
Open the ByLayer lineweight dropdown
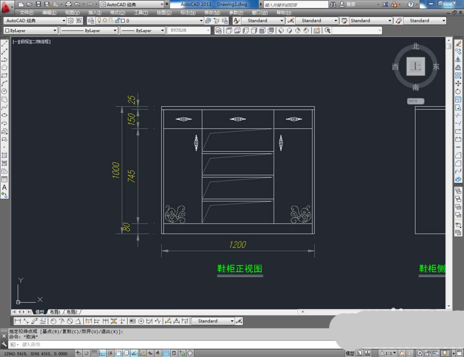[162, 31]
